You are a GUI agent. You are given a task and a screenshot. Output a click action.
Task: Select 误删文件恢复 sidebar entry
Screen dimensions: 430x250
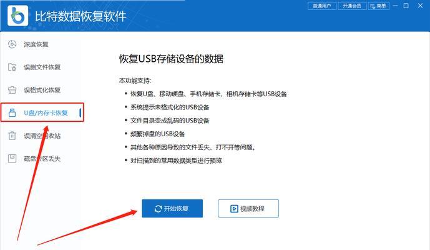(x=42, y=67)
